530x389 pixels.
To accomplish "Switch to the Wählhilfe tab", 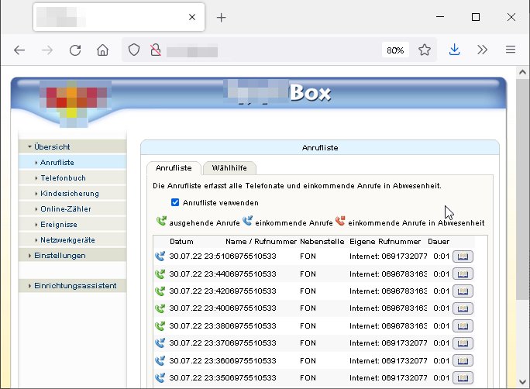I will point(229,168).
